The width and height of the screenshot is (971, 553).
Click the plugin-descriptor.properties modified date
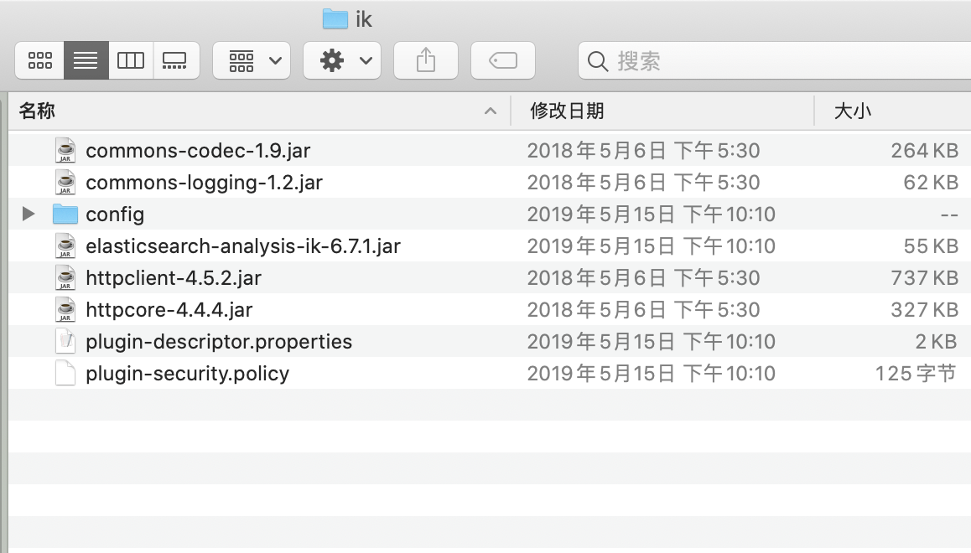(x=651, y=342)
